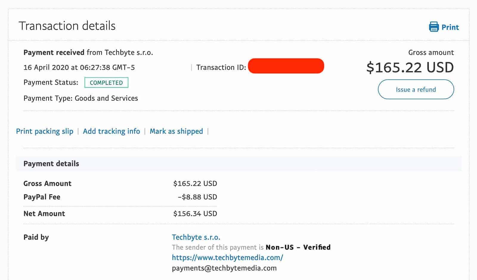Click the large $165.22 USD gross amount

click(410, 67)
